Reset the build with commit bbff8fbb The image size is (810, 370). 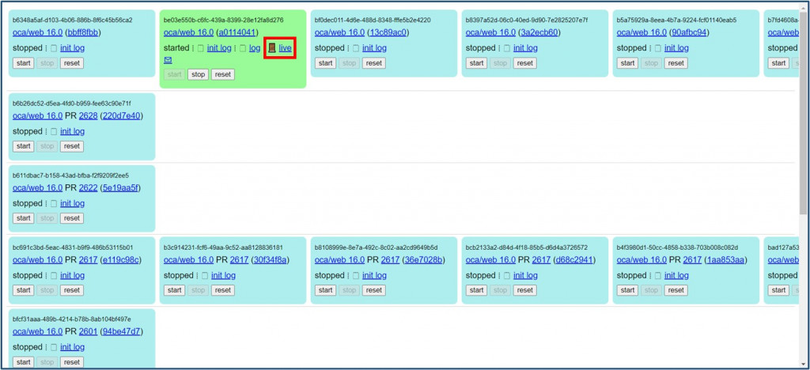coord(72,63)
